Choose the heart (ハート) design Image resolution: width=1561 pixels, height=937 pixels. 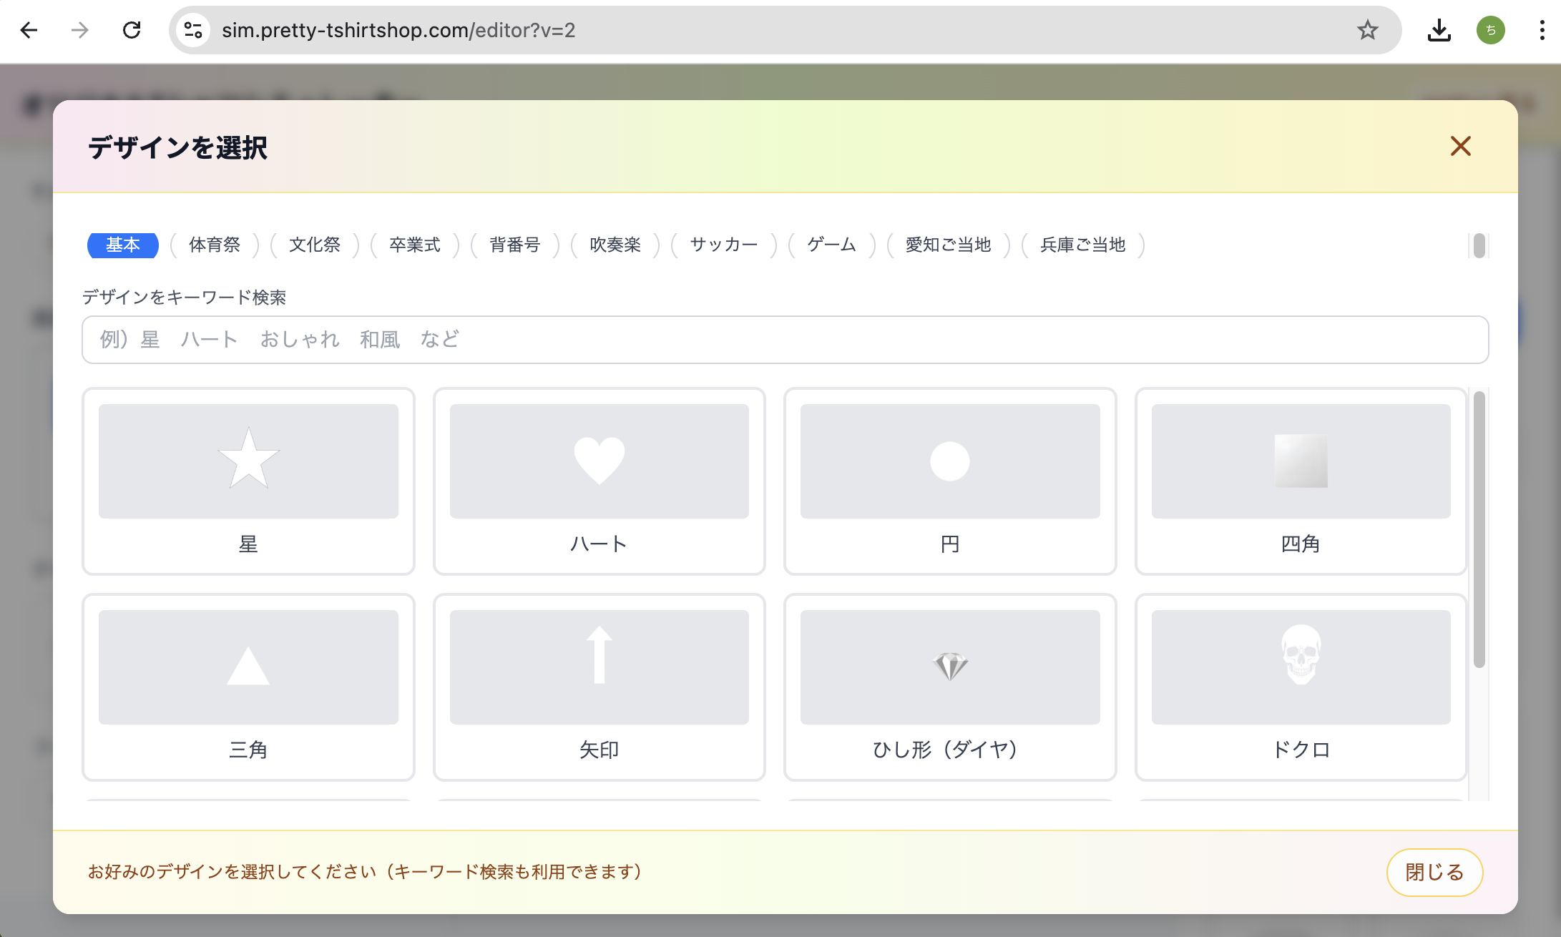click(x=599, y=481)
